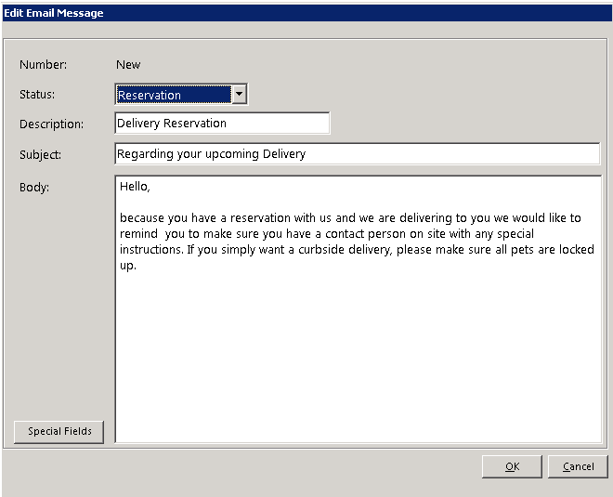Confirm with the OK button

point(512,466)
